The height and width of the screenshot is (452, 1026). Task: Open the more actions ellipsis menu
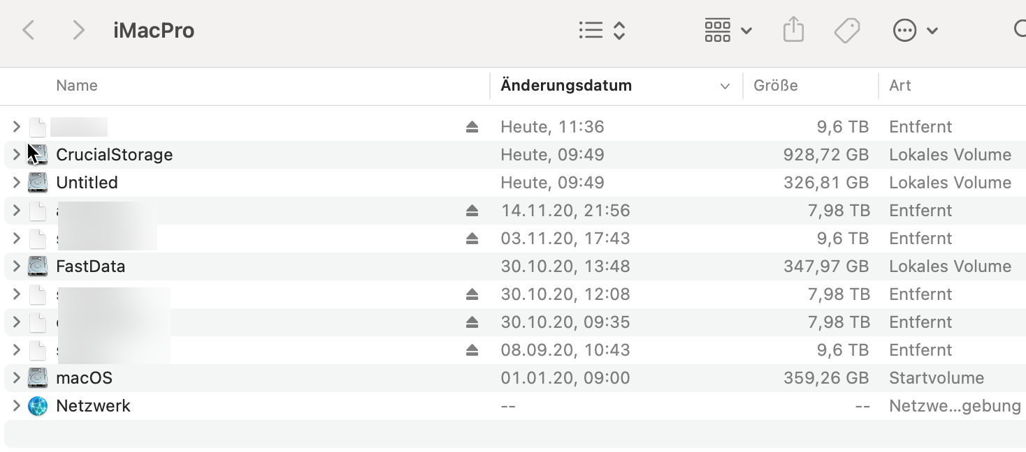[x=914, y=31]
